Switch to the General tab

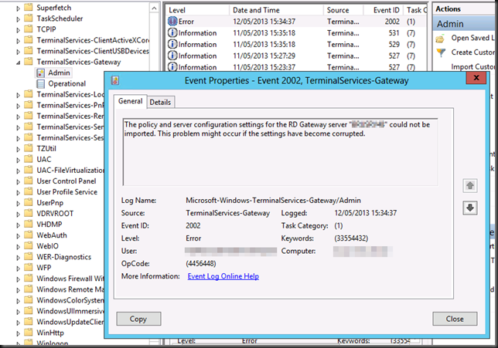130,101
